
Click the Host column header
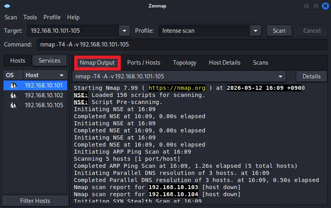pyautogui.click(x=45, y=75)
